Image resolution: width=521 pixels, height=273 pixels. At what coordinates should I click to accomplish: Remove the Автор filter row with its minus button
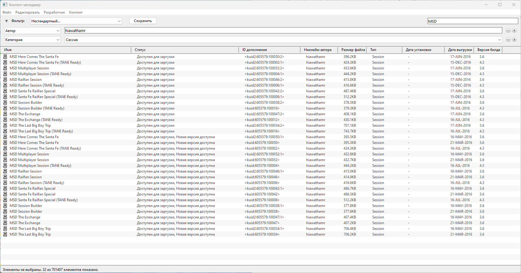pyautogui.click(x=508, y=30)
